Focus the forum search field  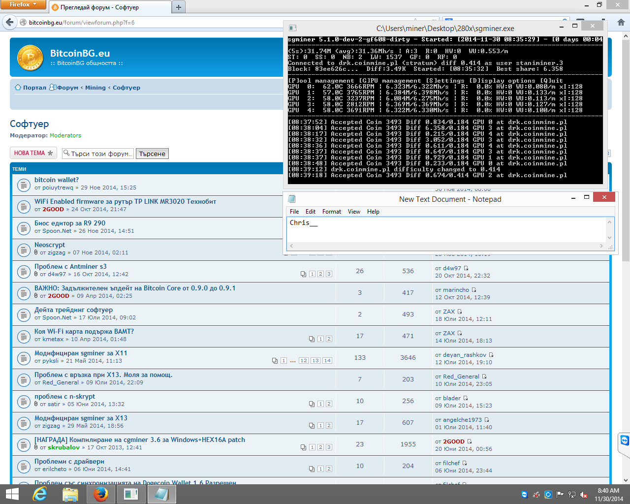(98, 154)
